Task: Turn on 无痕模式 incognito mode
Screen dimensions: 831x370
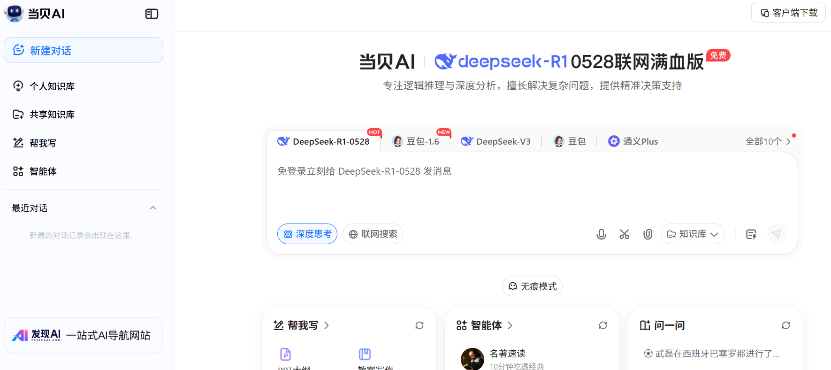Action: (532, 286)
